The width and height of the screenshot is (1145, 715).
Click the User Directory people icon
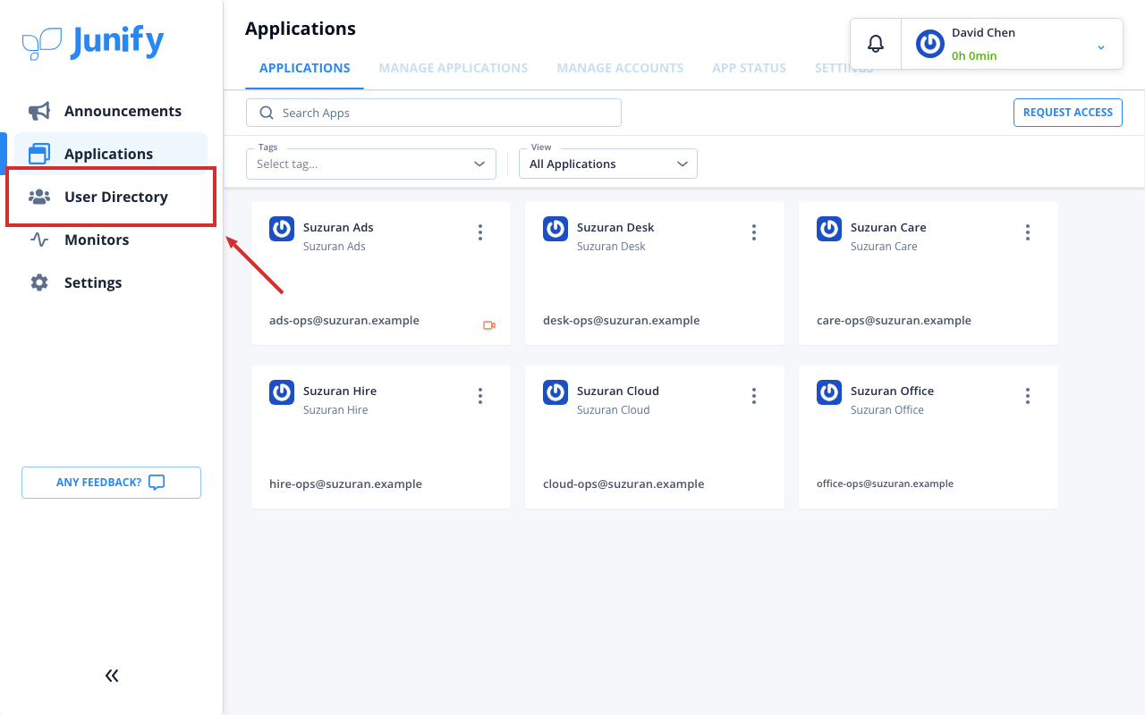point(39,197)
